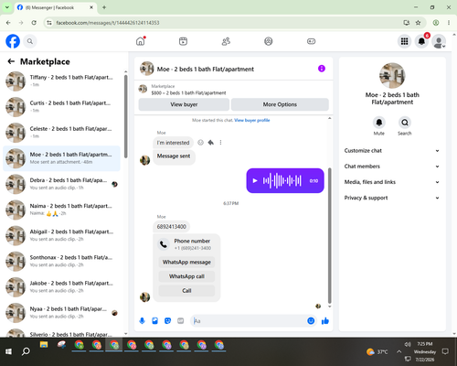
Task: Switch to the Messenger | Facebook browser tab
Action: click(x=56, y=7)
